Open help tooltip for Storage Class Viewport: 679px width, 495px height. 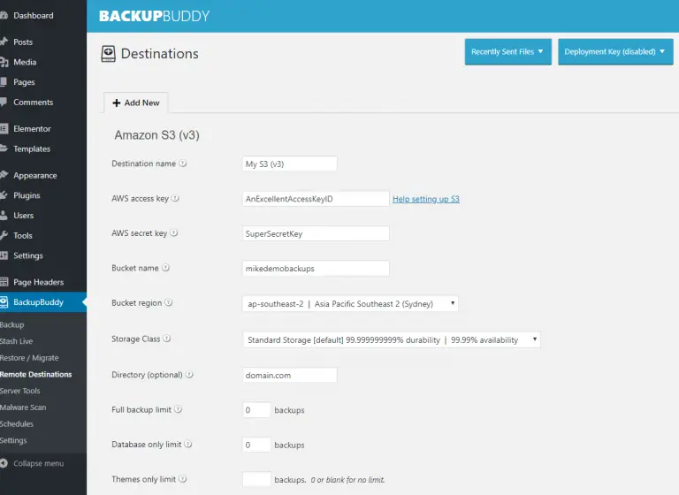click(167, 339)
